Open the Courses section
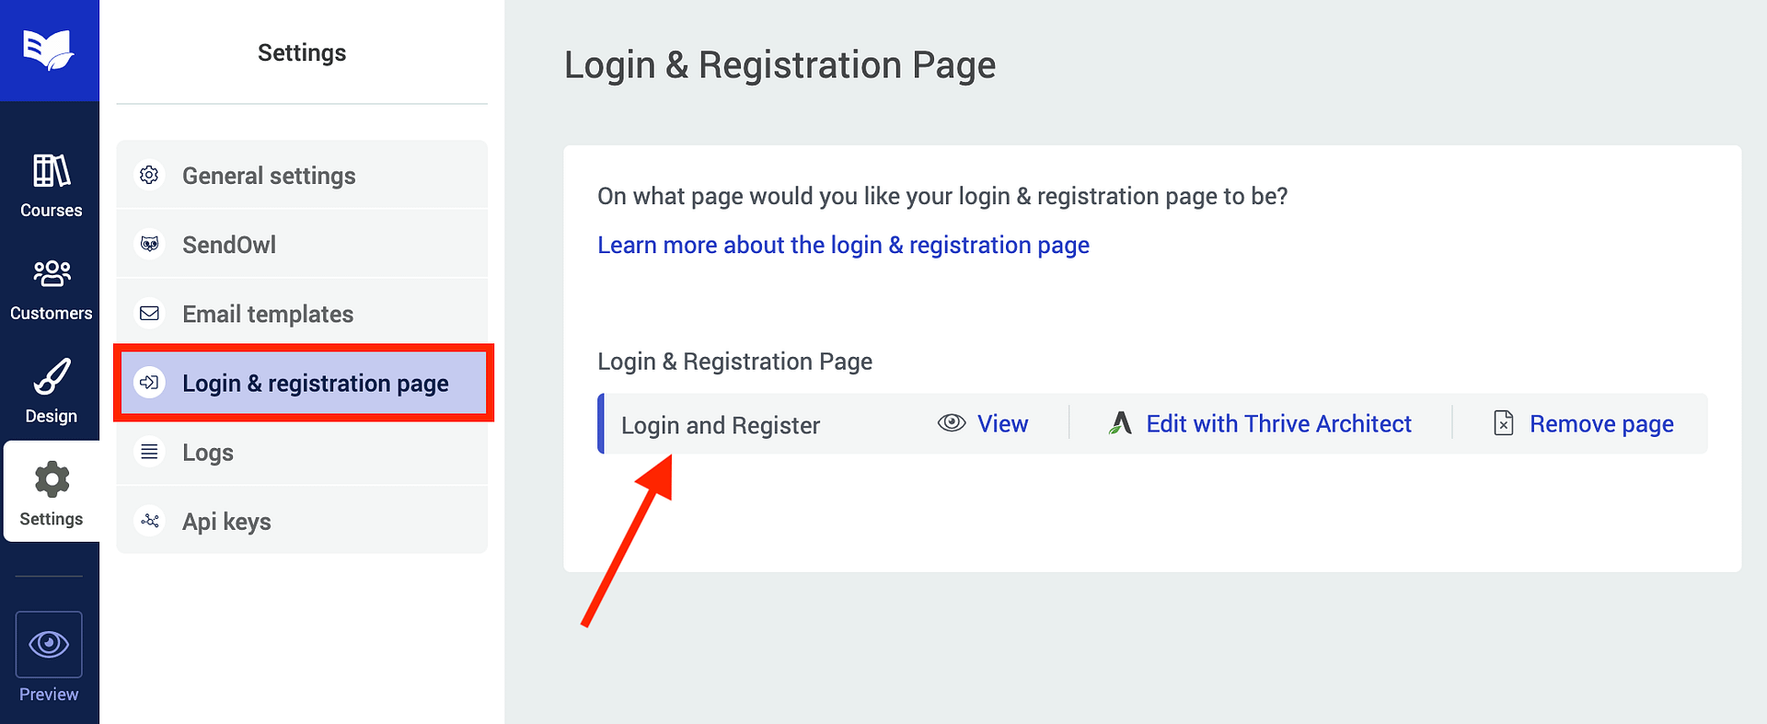This screenshot has width=1767, height=724. point(52,186)
